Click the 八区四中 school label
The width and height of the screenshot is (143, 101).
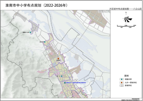[x=58, y=60]
